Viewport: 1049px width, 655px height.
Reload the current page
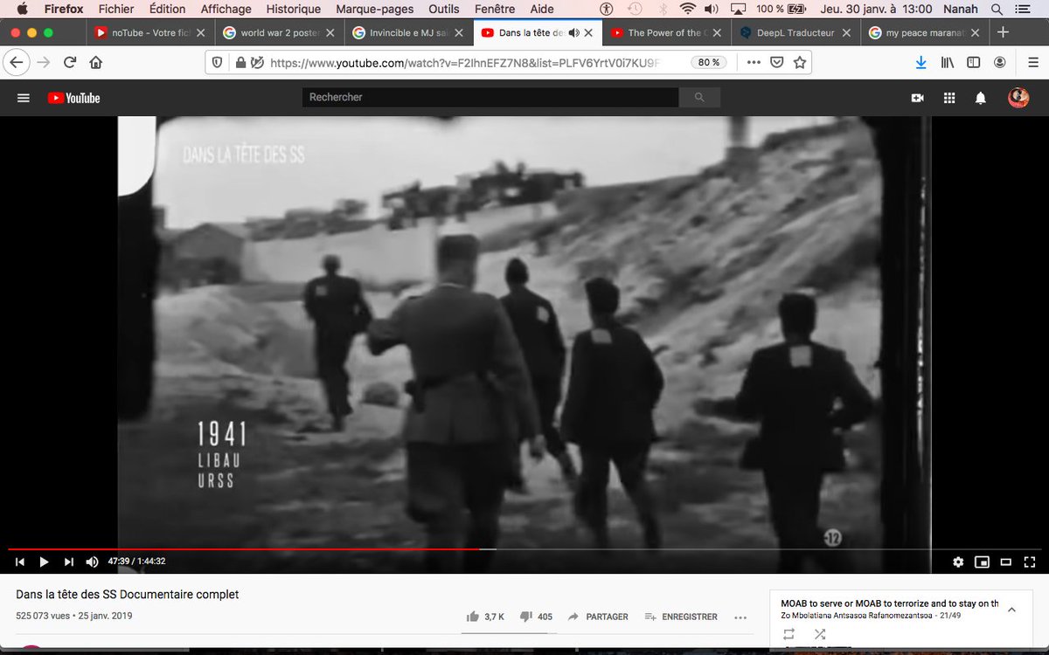click(x=70, y=63)
